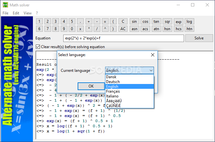Click result line x = log(1 + sqr(1 + f))
The height and width of the screenshot is (142, 215).
coord(71,131)
